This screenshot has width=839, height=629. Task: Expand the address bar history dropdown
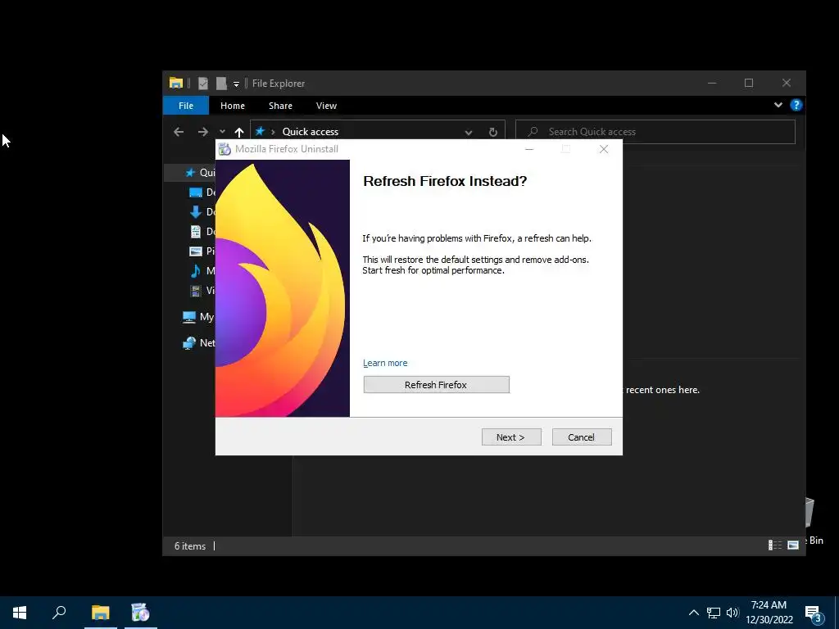[468, 132]
